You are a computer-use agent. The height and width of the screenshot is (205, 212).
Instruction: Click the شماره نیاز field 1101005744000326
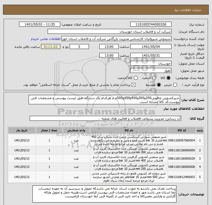pos(151,24)
